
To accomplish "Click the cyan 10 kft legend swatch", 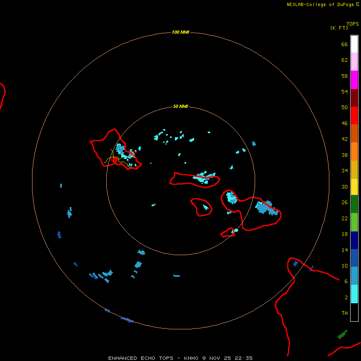I will pos(354,294).
